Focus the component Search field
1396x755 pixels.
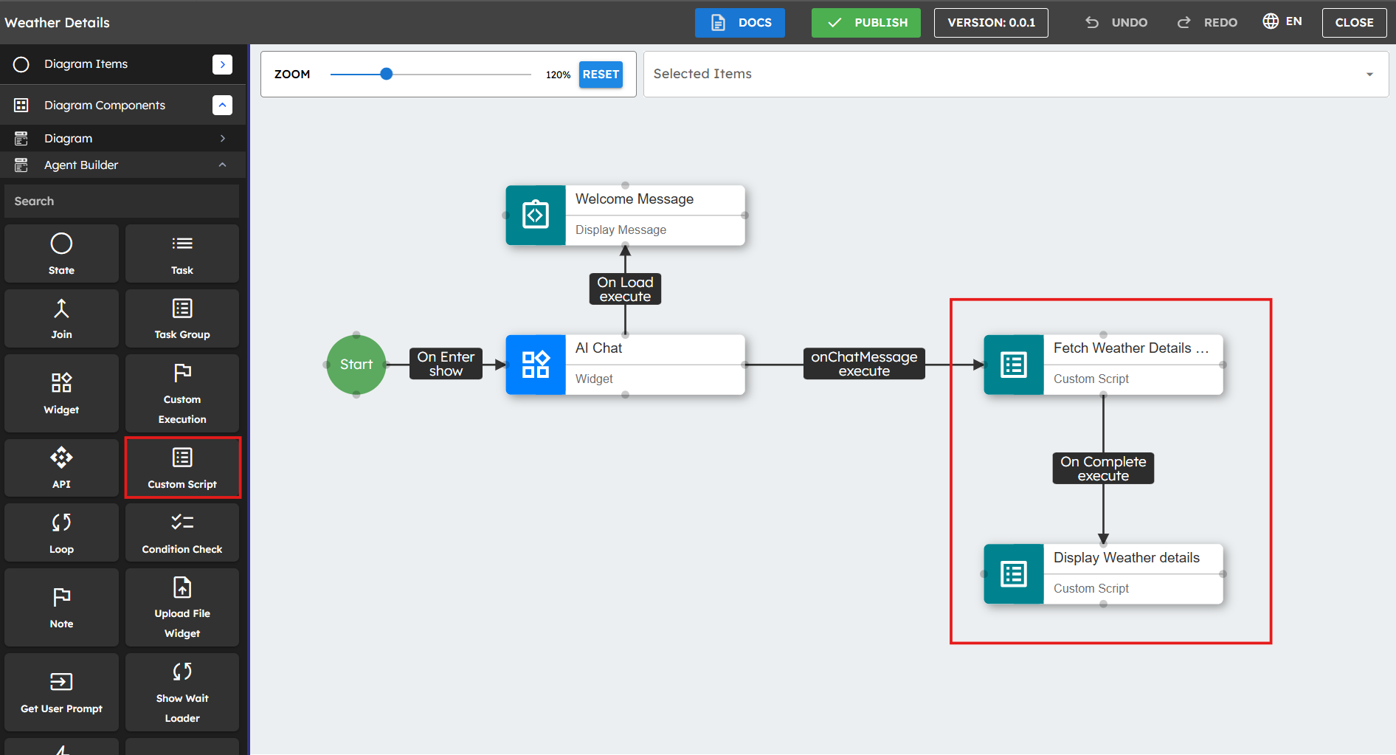pyautogui.click(x=122, y=201)
